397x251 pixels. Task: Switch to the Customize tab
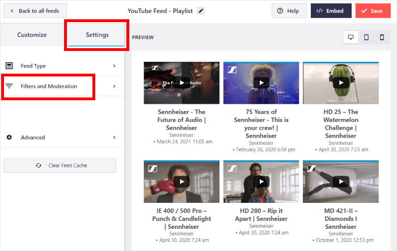[x=32, y=35]
